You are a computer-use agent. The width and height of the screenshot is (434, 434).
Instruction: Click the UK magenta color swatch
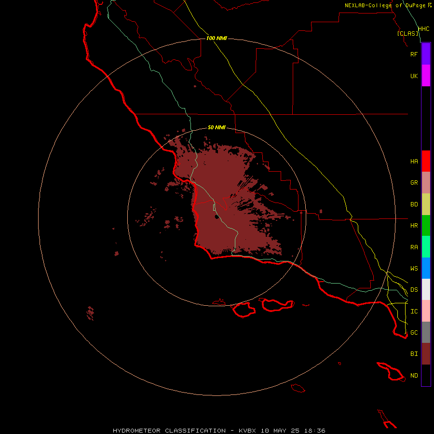[426, 76]
